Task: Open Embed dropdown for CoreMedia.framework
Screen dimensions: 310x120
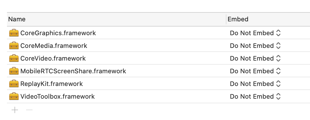Action: [255, 46]
